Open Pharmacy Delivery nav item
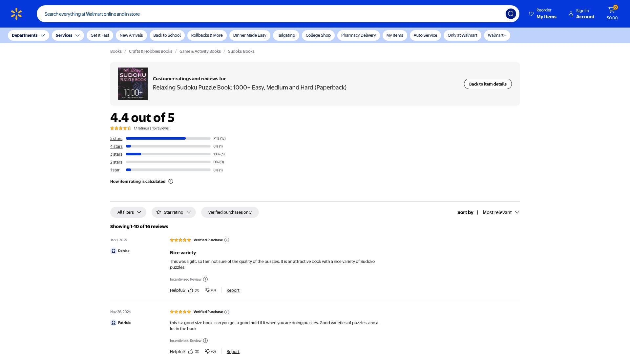The image size is (630, 354). click(359, 35)
